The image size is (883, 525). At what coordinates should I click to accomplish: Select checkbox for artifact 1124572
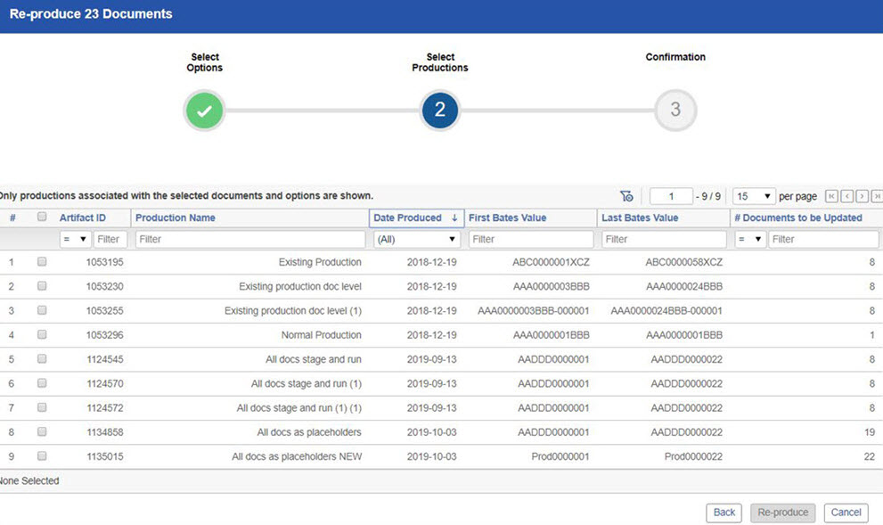[x=42, y=406]
